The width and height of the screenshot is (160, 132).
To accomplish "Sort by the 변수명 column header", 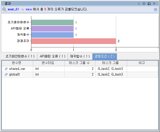I will (17, 63).
